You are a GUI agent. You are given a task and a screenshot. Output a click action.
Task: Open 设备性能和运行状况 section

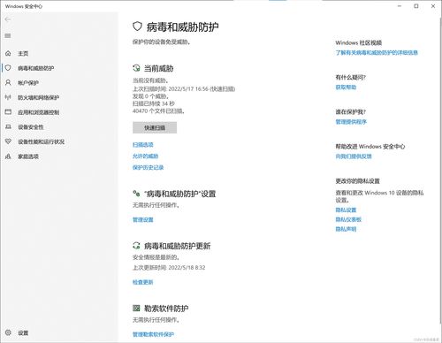pos(41,141)
